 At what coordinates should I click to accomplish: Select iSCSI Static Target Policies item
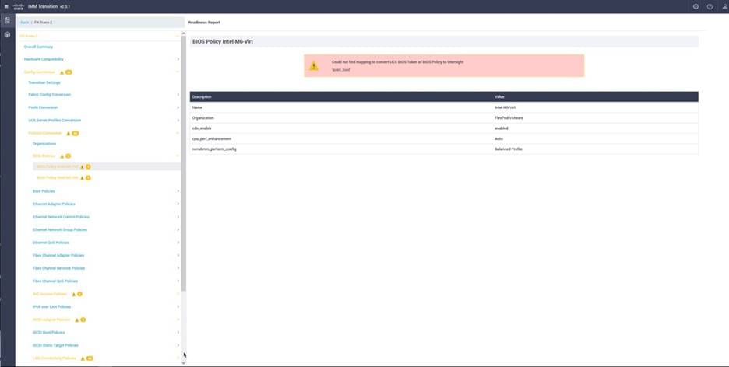[55, 345]
